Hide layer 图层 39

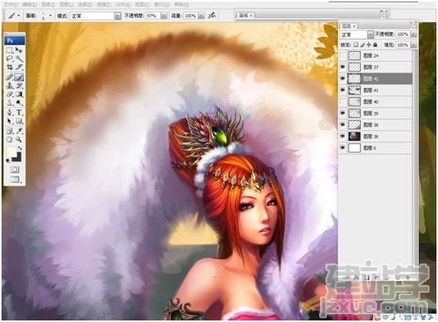tap(342, 113)
